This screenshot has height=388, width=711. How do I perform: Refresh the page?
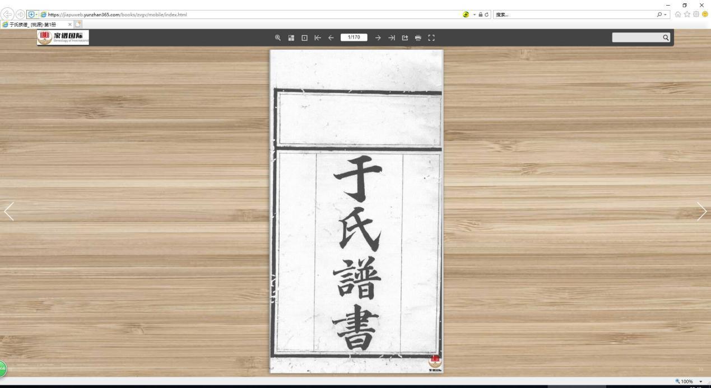click(x=487, y=15)
